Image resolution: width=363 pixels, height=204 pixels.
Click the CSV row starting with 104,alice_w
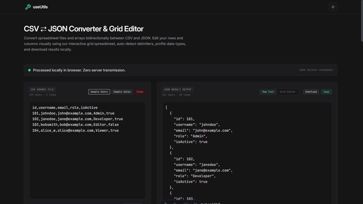(76, 130)
